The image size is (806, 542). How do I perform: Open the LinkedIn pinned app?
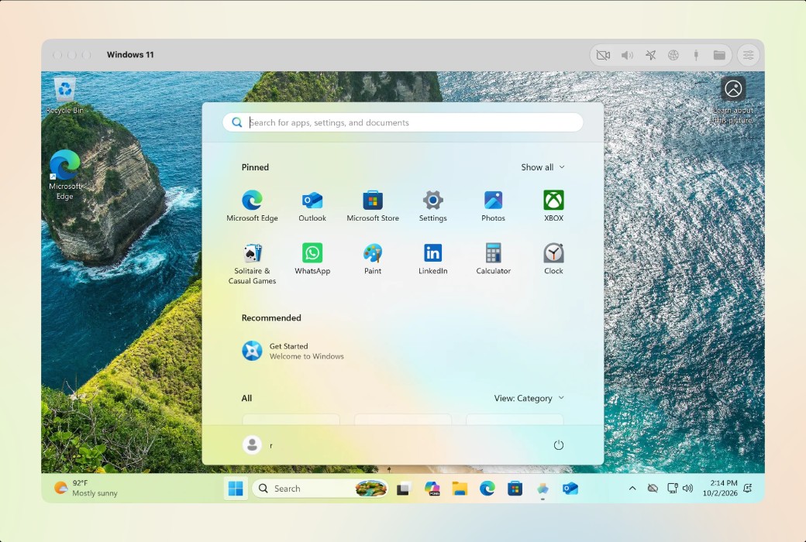[x=432, y=259]
